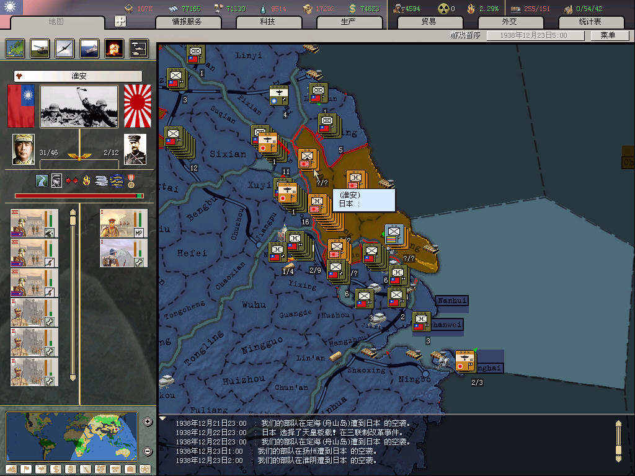Show land units list with tank icon
The width and height of the screenshot is (635, 476).
(x=40, y=48)
